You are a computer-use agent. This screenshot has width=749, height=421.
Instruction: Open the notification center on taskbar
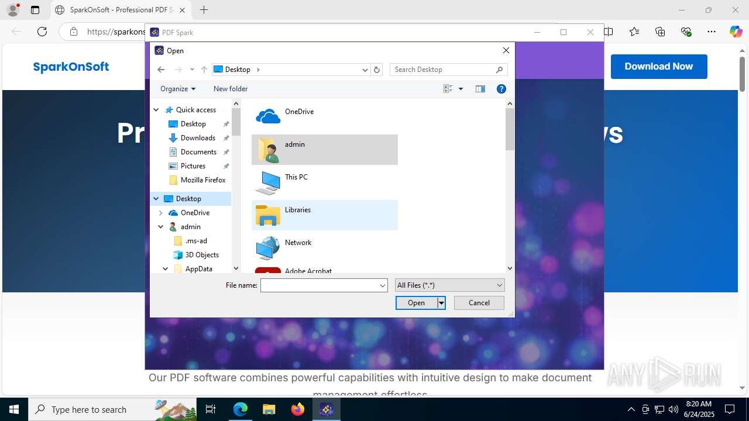730,409
